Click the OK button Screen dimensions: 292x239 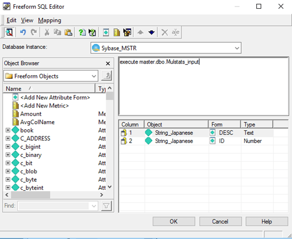coord(174,222)
